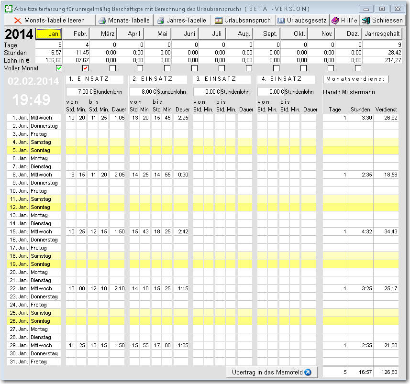
Task: Click the 2. EINSATZ heading field
Action: pyautogui.click(x=158, y=79)
